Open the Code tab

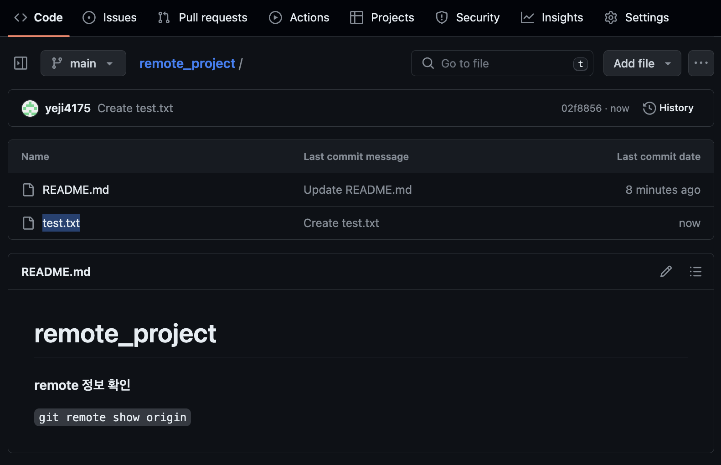click(38, 17)
